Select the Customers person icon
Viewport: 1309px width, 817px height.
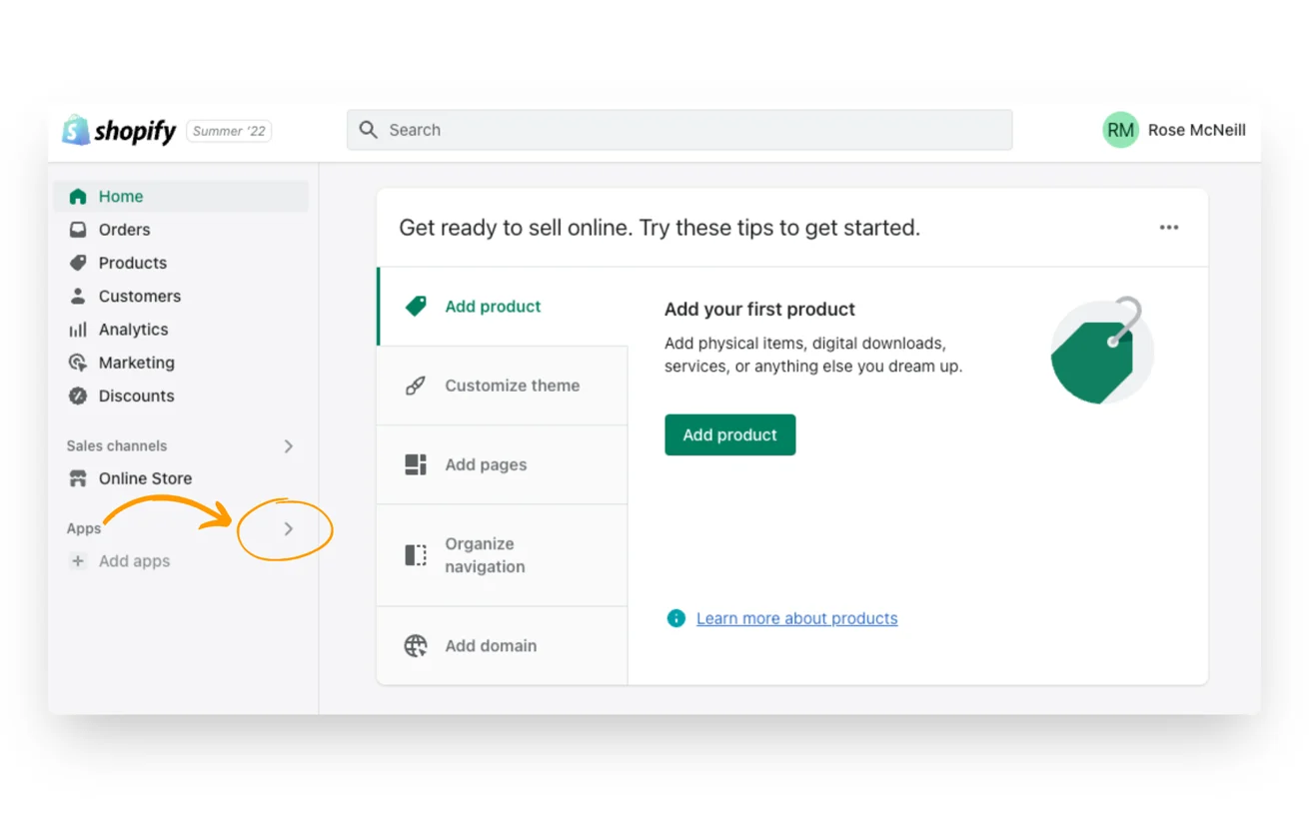(78, 296)
